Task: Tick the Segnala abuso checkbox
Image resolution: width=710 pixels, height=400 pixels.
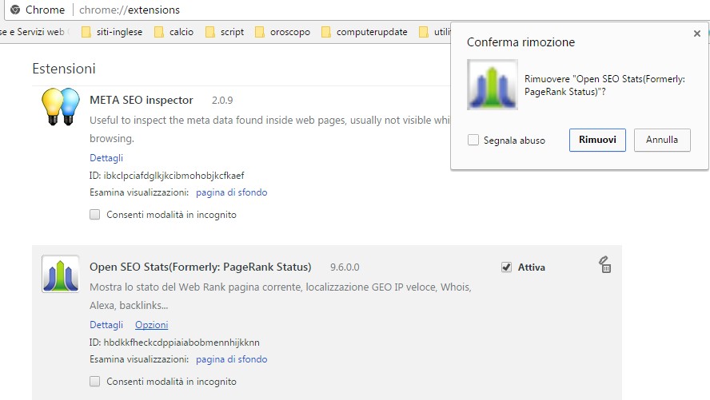Action: point(473,140)
